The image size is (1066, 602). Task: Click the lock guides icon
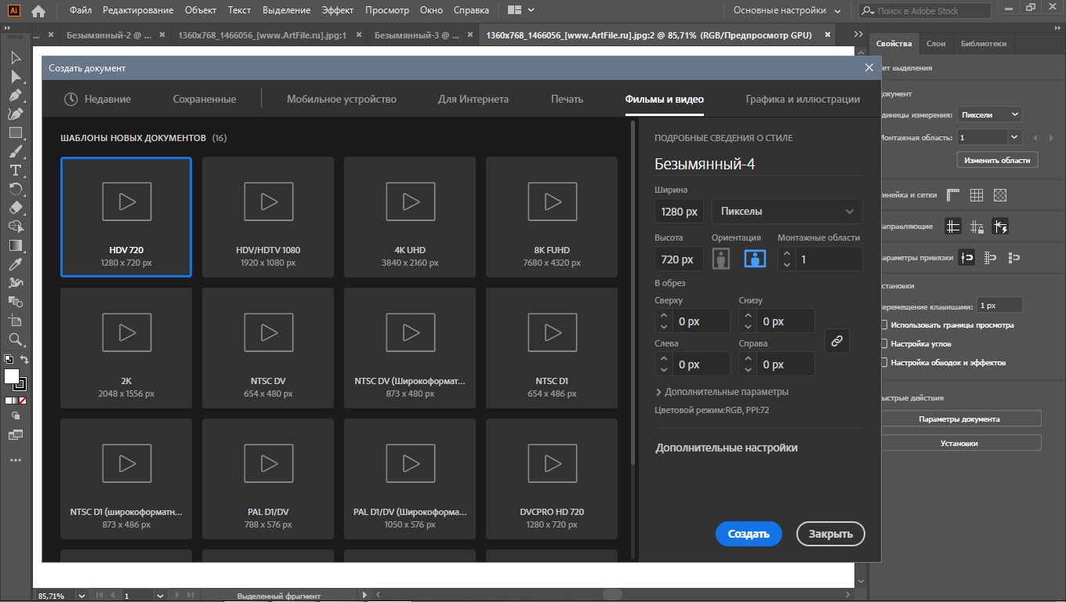[977, 227]
